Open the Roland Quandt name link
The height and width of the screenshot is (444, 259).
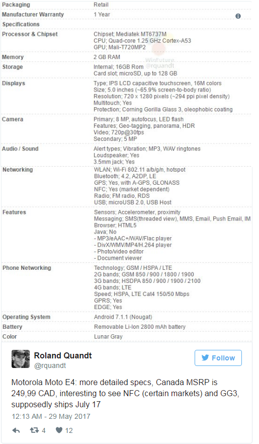coord(63,355)
